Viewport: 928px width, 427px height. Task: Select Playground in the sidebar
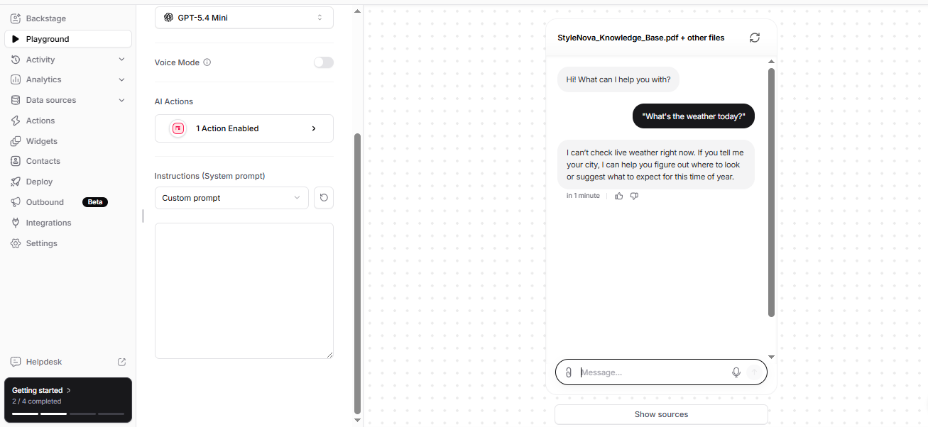67,39
